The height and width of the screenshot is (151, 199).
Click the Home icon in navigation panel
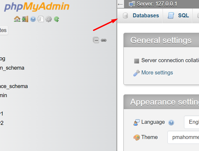(x=17, y=19)
